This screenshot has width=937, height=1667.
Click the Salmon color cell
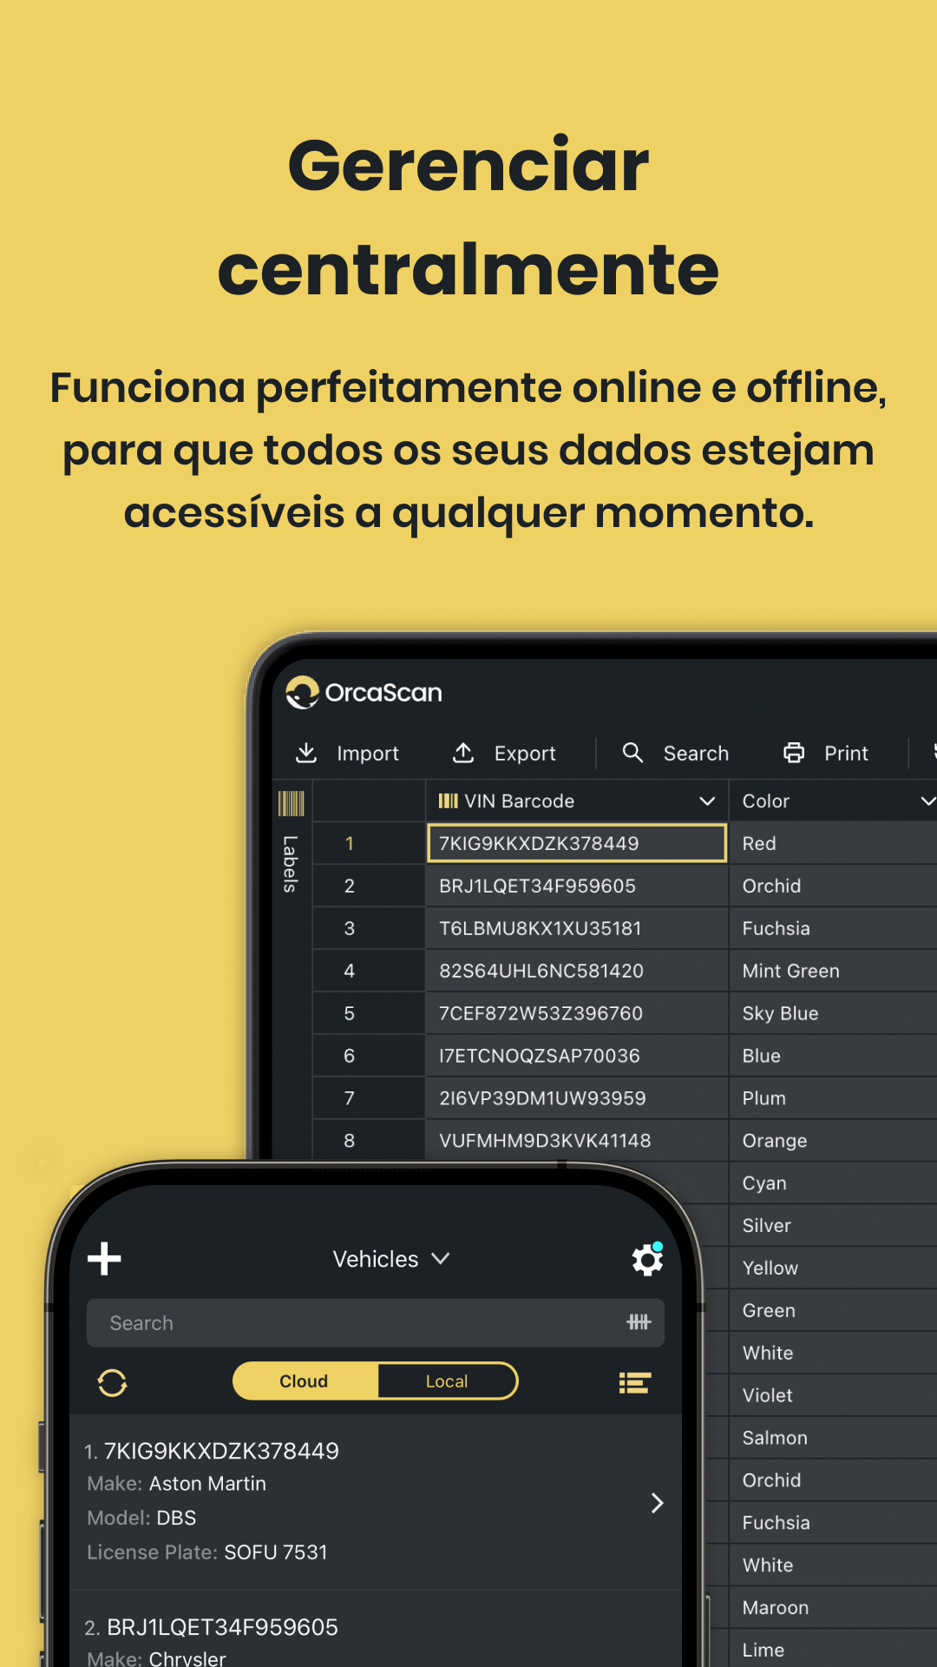(833, 1438)
